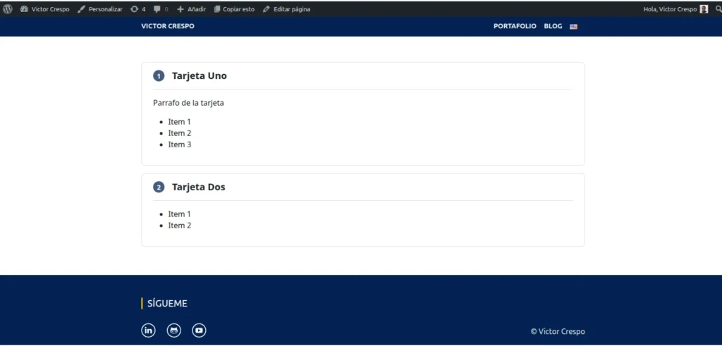Open the Victor Crespo dashboard menu

tap(45, 9)
